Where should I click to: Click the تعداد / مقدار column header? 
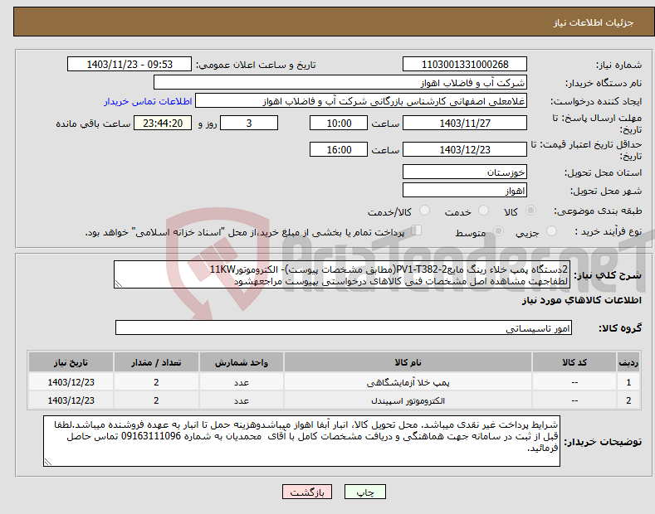(x=156, y=362)
